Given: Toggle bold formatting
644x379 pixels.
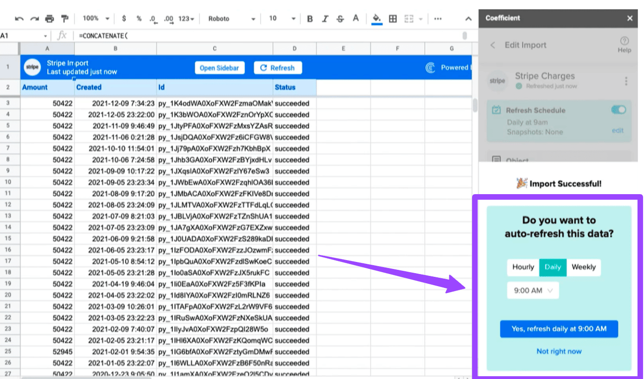Looking at the screenshot, I should [x=310, y=19].
